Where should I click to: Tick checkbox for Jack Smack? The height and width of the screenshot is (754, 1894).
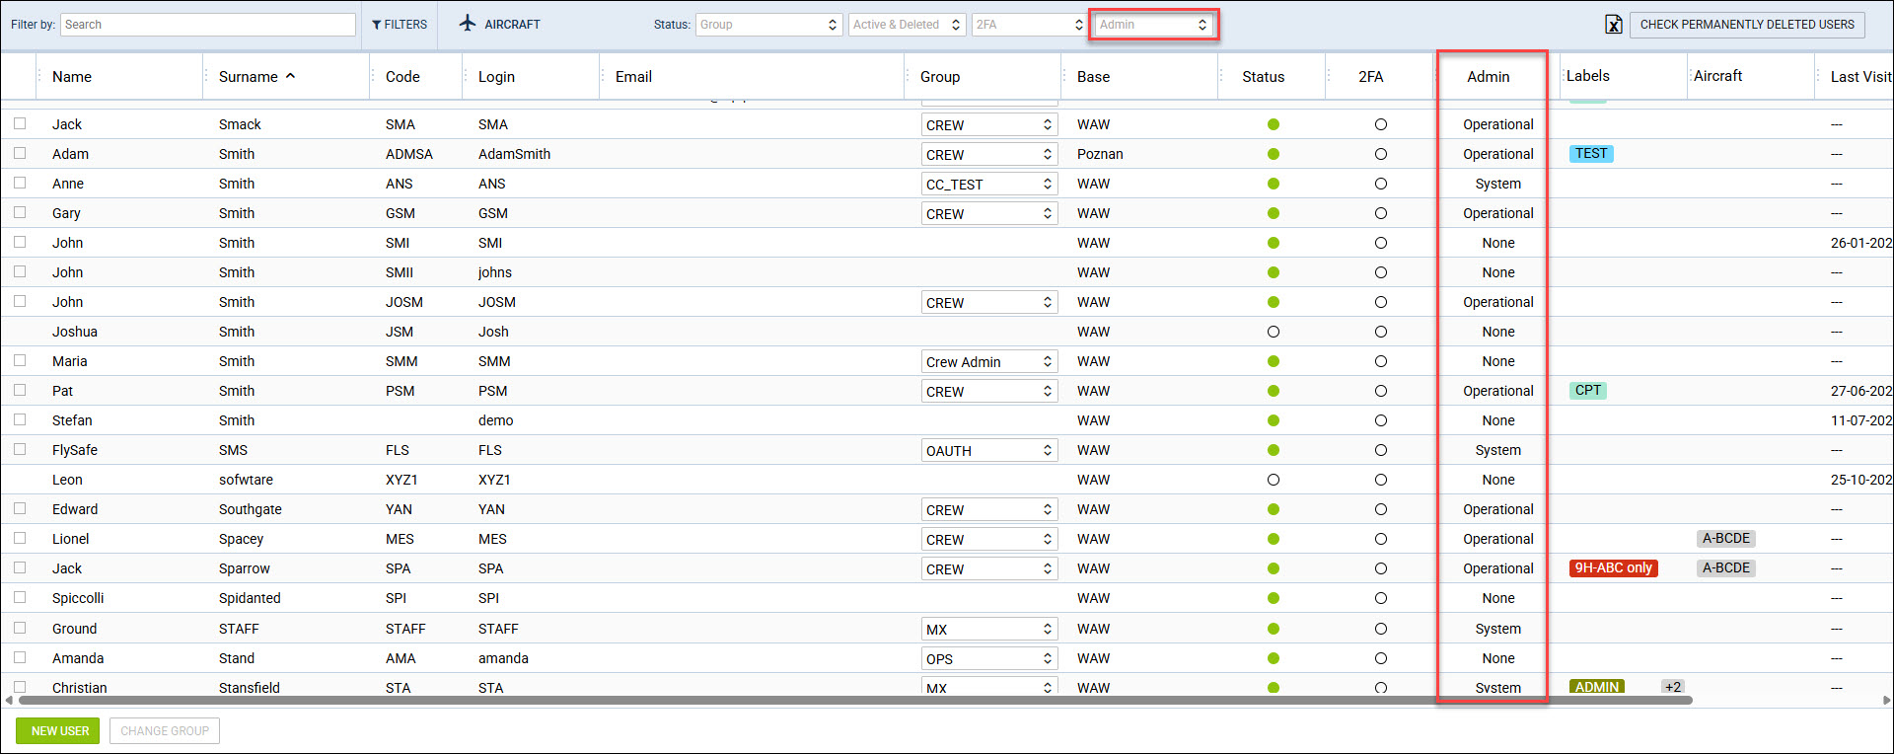(20, 123)
